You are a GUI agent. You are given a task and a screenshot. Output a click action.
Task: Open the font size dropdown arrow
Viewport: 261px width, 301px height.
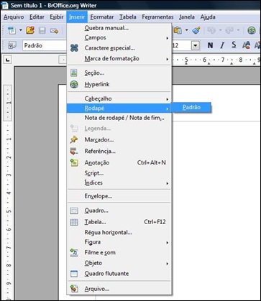click(x=196, y=45)
